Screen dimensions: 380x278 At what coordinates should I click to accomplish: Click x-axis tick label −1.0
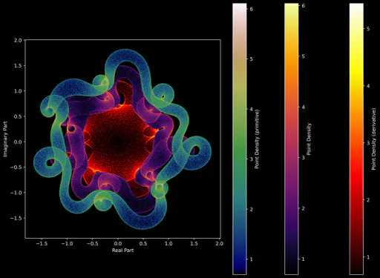tap(67, 244)
